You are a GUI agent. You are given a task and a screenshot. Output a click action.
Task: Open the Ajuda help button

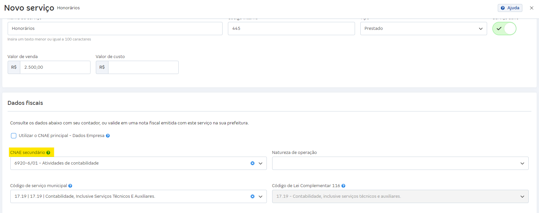click(510, 8)
